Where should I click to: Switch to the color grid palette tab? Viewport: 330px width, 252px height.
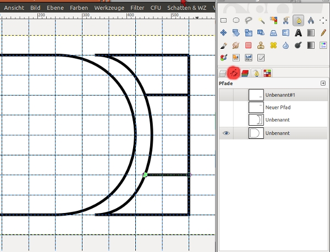click(267, 73)
